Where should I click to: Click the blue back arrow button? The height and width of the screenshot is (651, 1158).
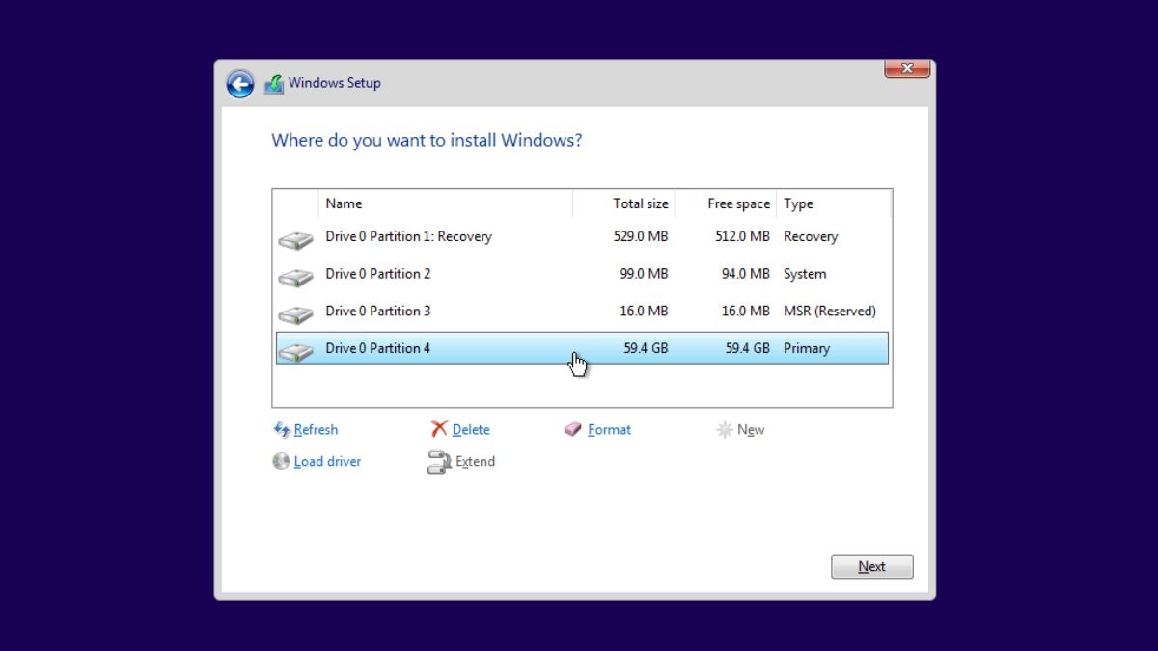[240, 84]
